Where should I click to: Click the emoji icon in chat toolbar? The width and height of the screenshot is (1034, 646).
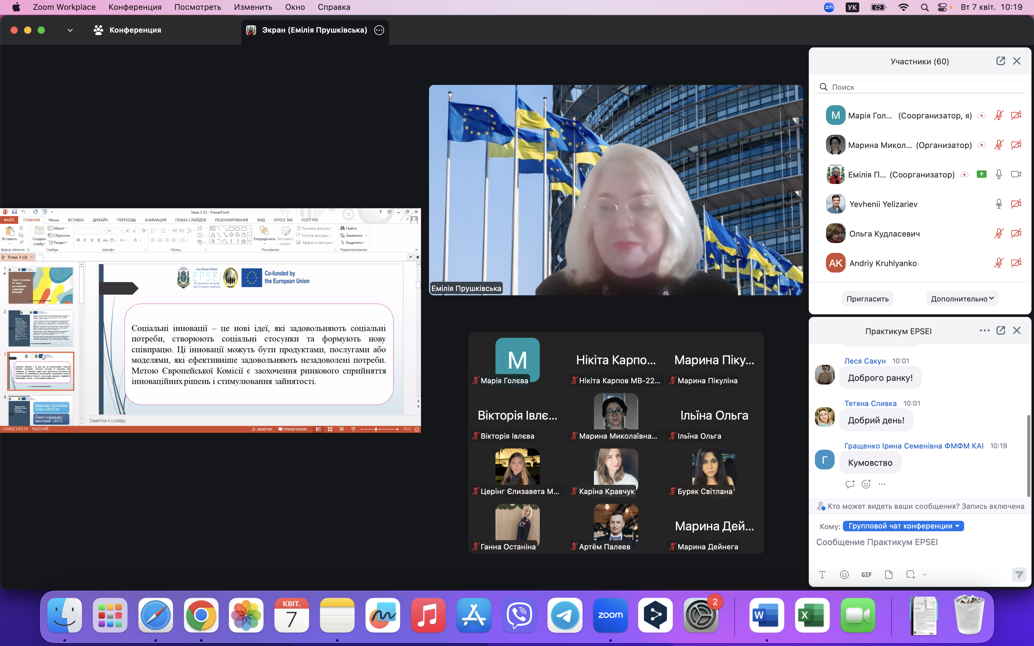point(844,575)
